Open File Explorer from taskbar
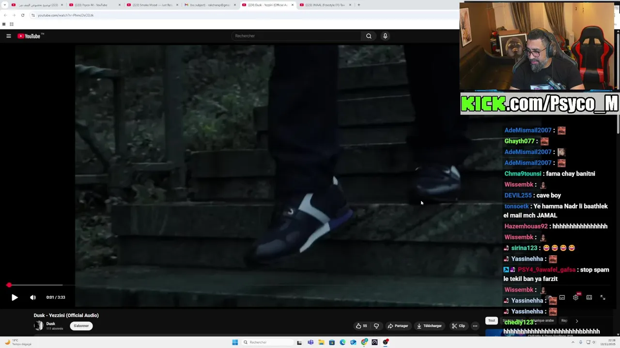 pyautogui.click(x=321, y=342)
